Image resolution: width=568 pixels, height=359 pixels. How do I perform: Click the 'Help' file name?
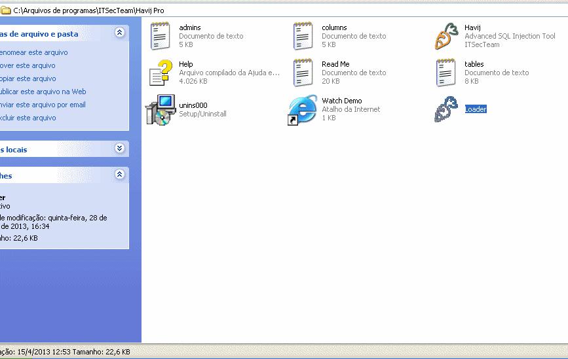point(186,64)
